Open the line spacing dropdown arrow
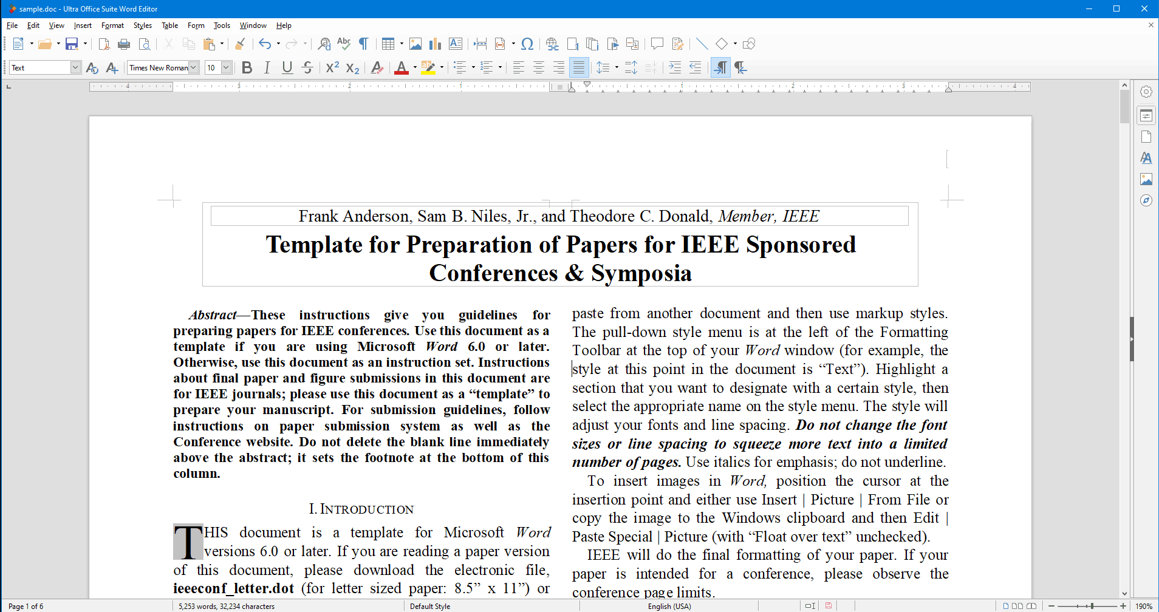Screen dimensions: 1159x612 click(x=617, y=67)
